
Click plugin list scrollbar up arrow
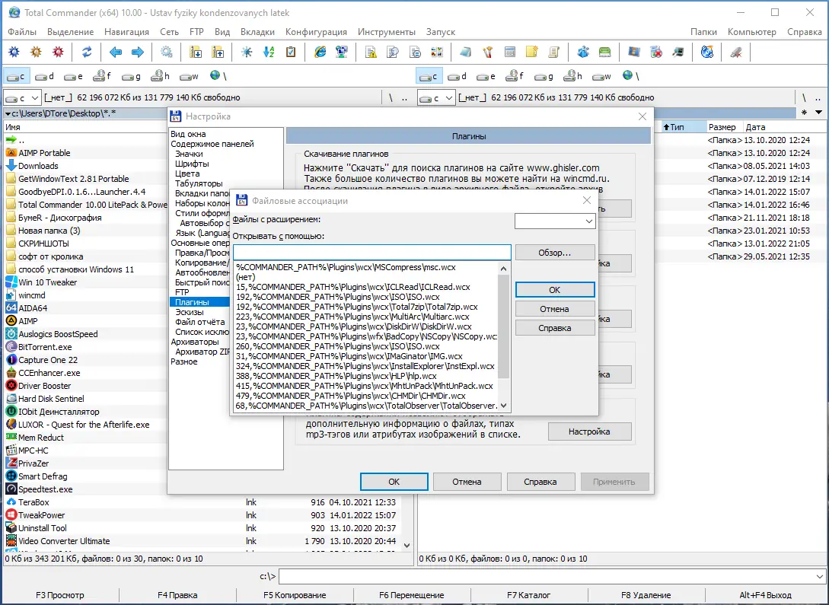coord(503,269)
